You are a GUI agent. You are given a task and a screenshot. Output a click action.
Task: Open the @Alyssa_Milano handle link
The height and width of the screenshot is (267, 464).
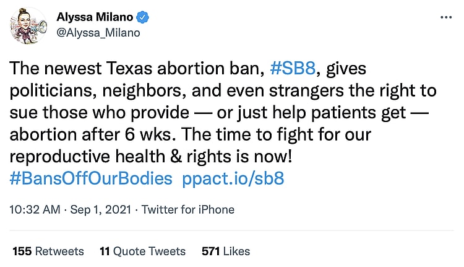click(98, 33)
